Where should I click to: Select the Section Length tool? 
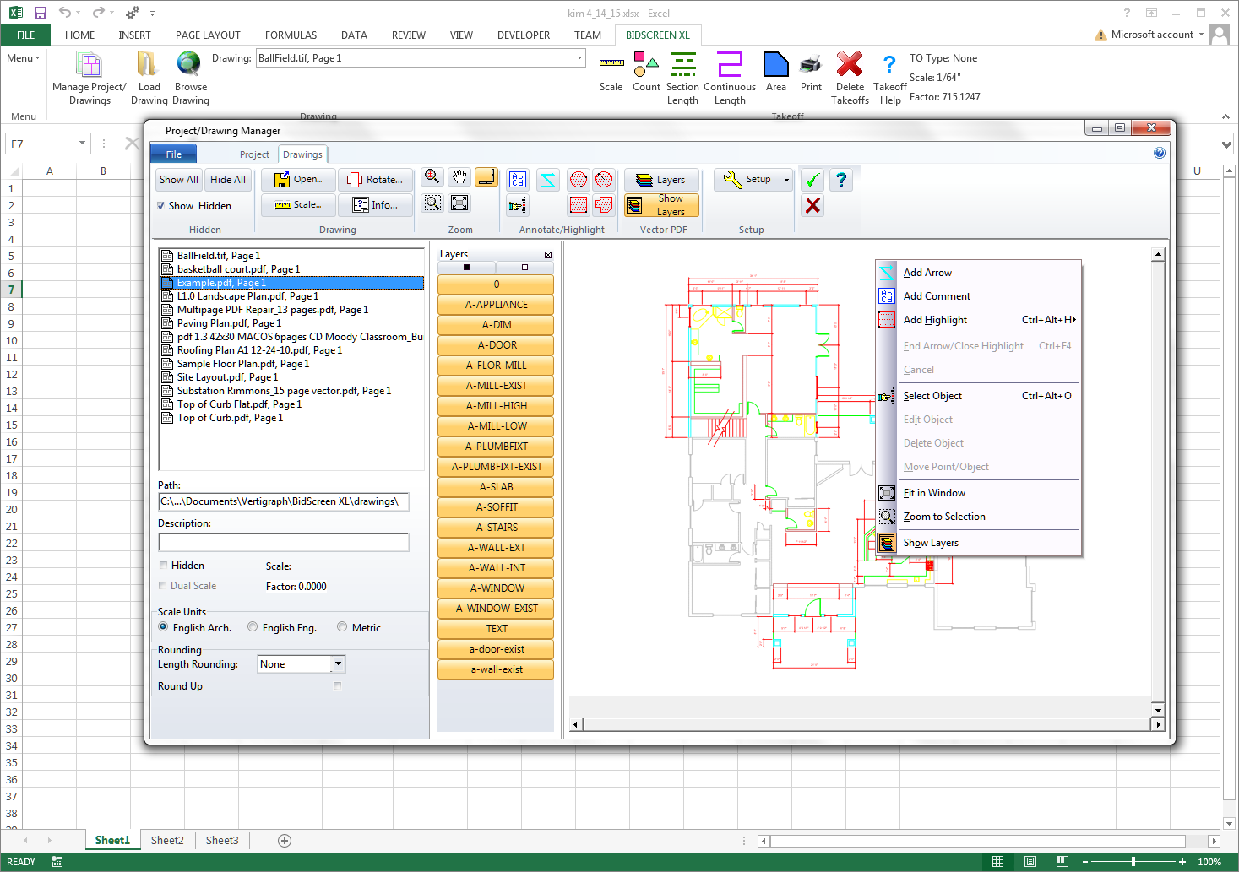tap(682, 79)
